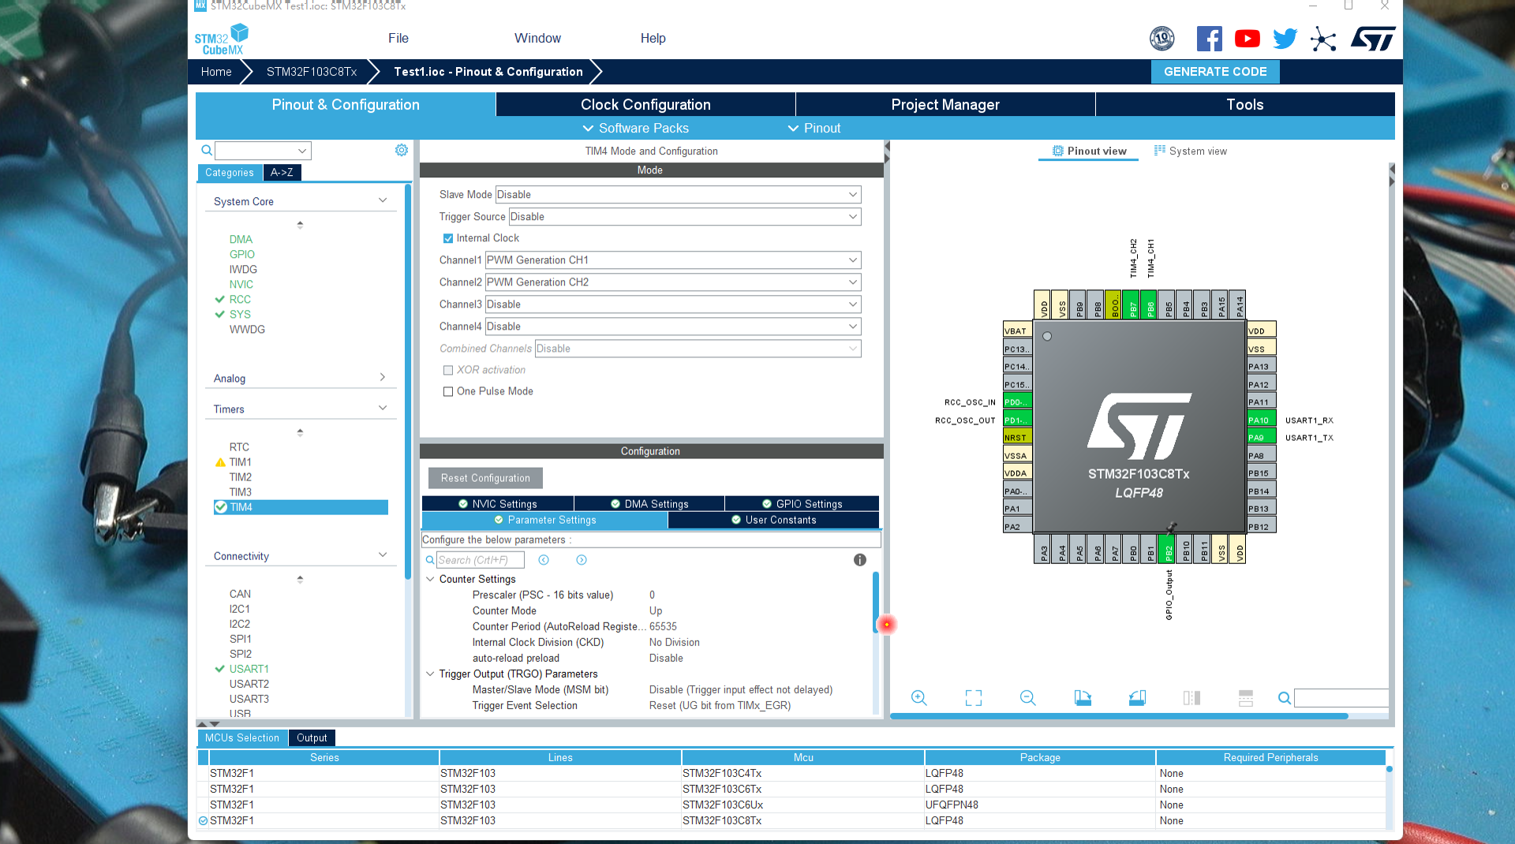Switch to the NVIC Settings tab
This screenshot has height=844, width=1515.
click(x=497, y=503)
